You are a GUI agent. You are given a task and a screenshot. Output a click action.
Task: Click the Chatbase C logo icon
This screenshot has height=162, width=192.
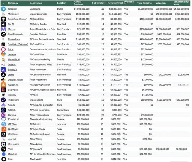tap(4, 134)
